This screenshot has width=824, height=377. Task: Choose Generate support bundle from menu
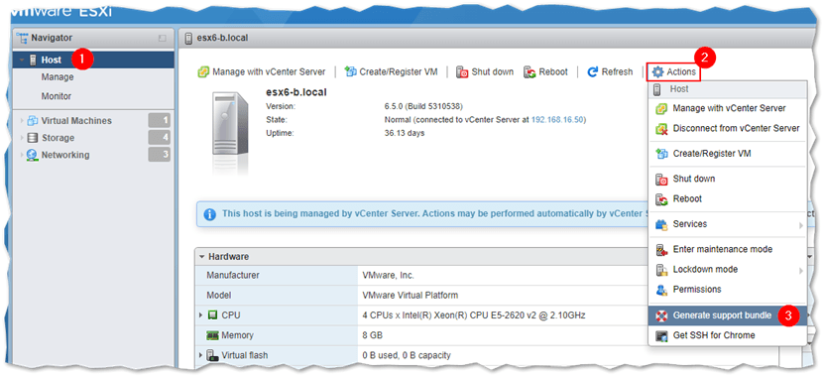tap(727, 315)
